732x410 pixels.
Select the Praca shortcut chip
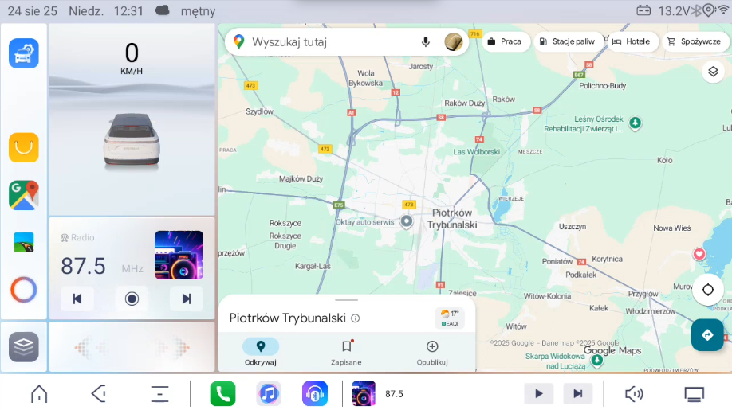click(505, 41)
